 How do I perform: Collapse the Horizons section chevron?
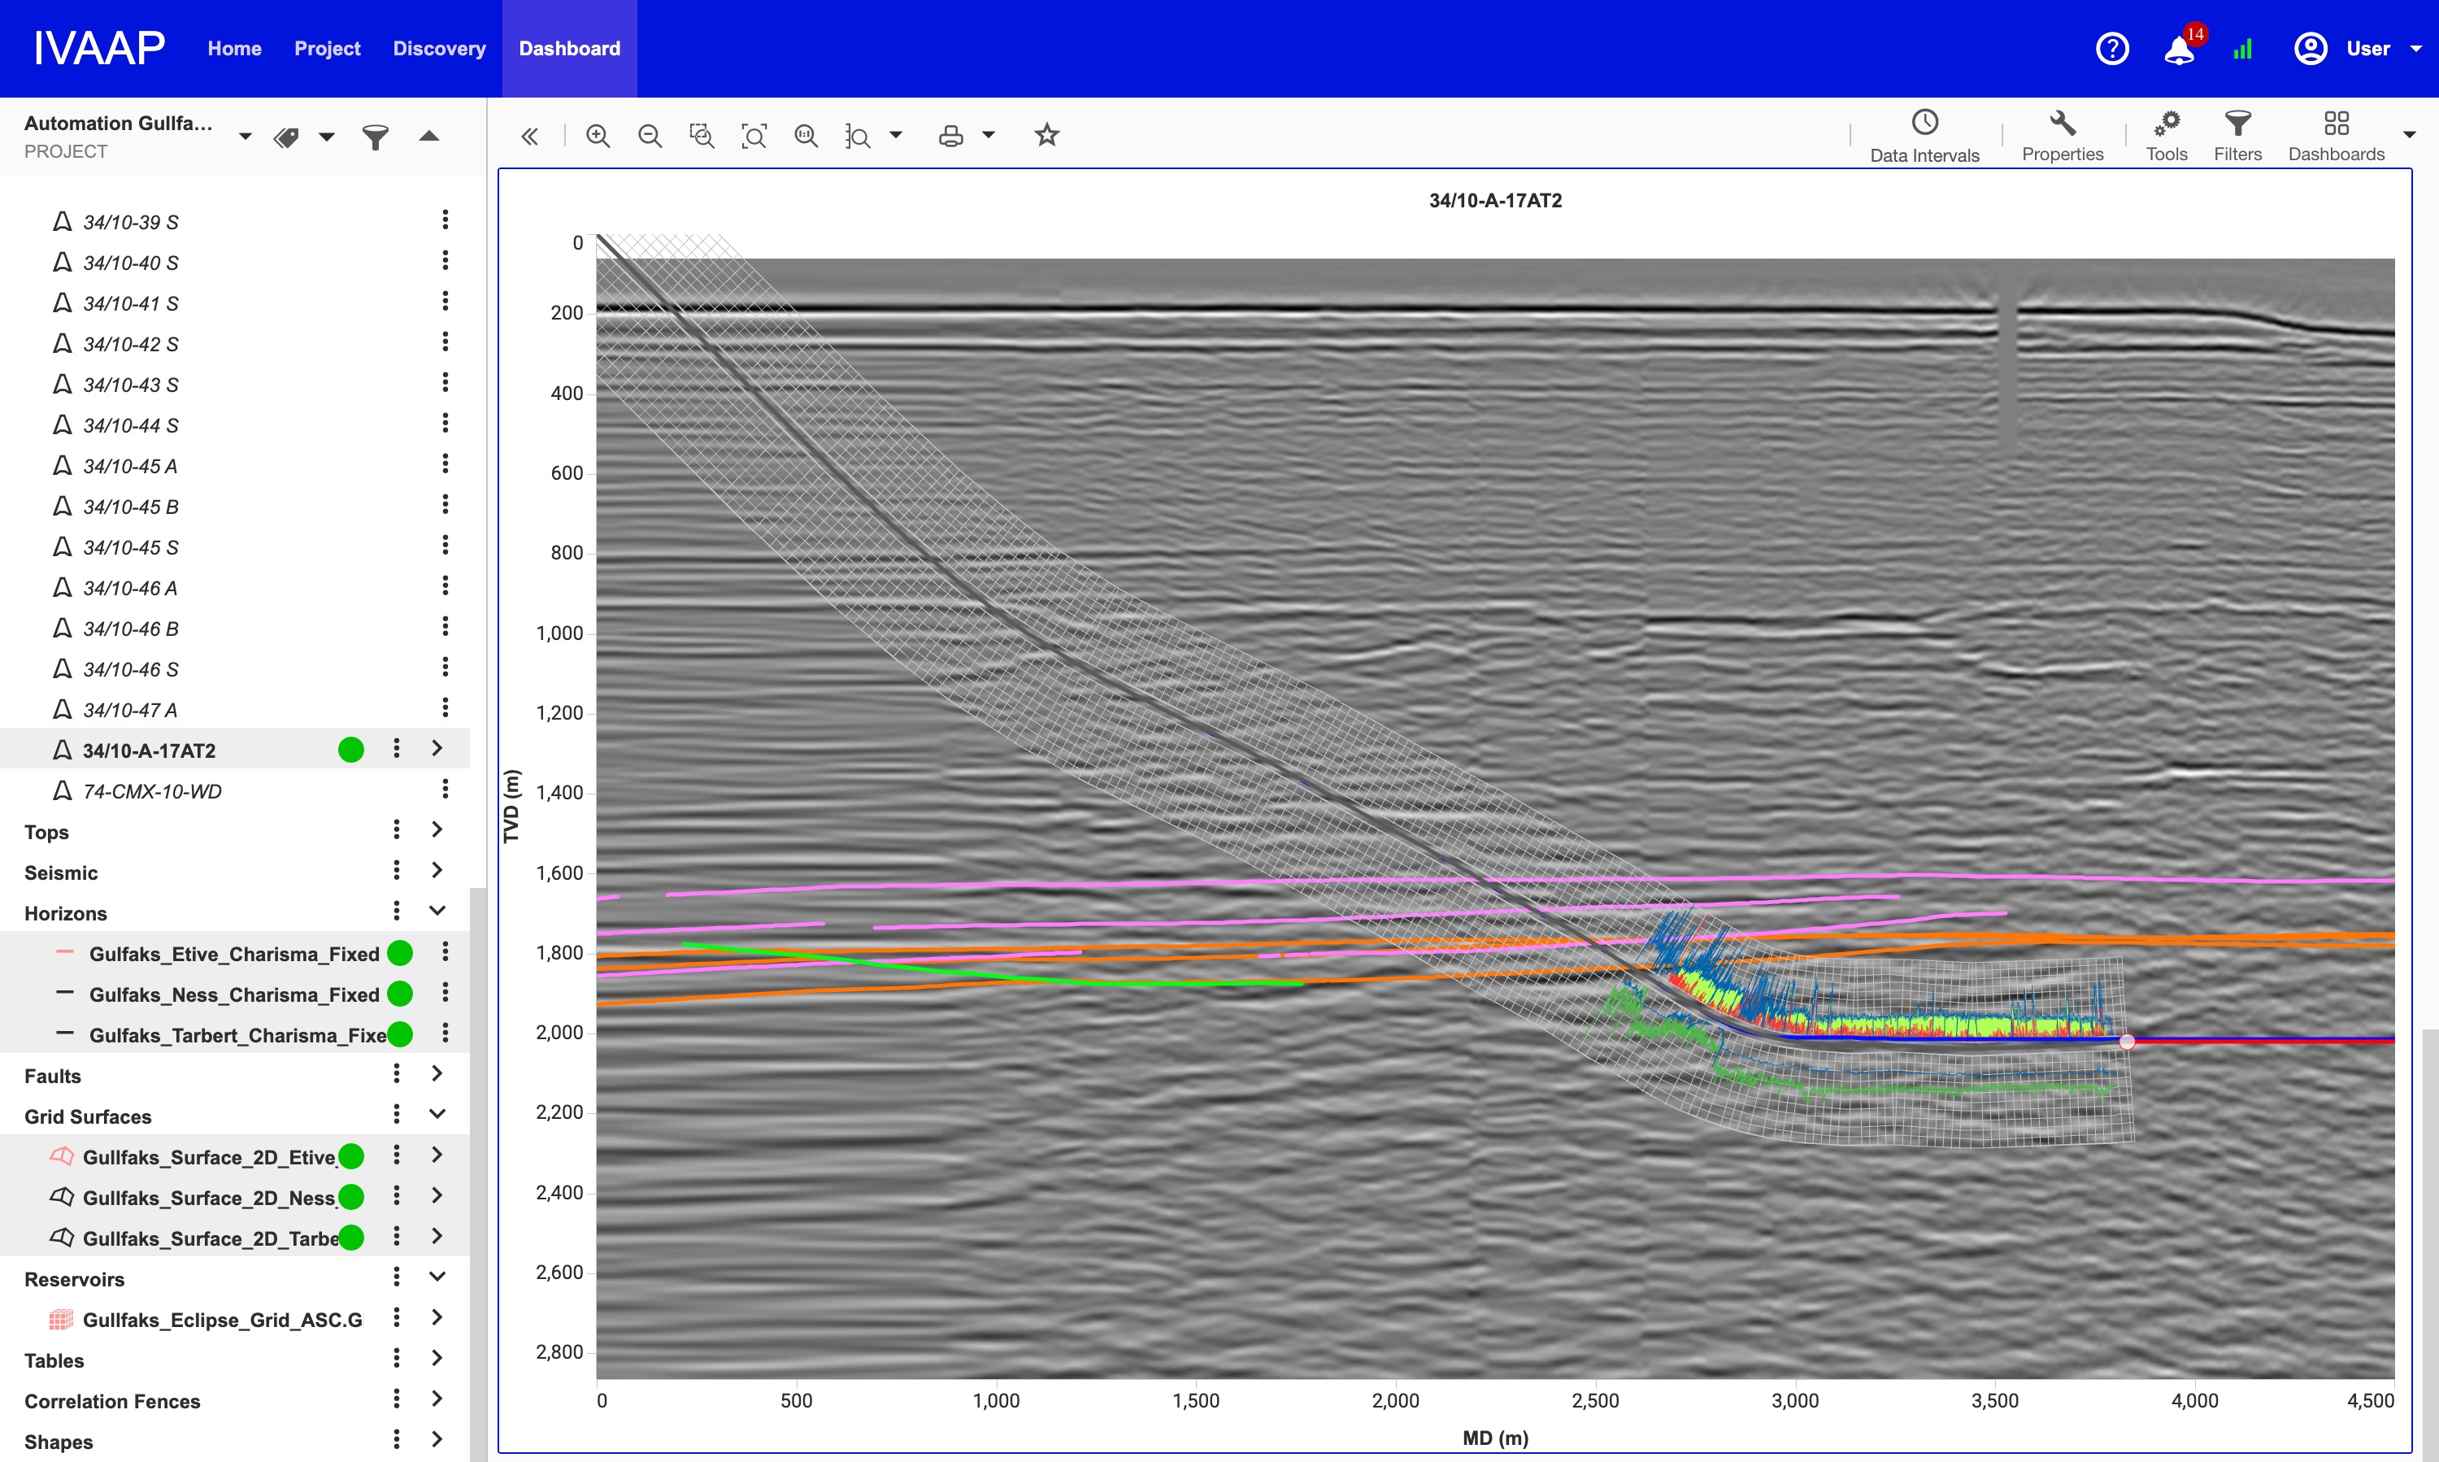tap(437, 911)
